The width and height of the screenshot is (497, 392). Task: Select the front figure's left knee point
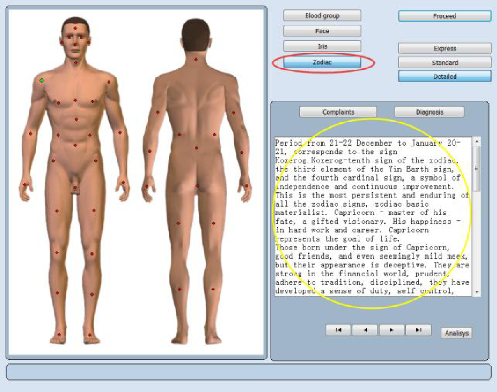click(92, 254)
